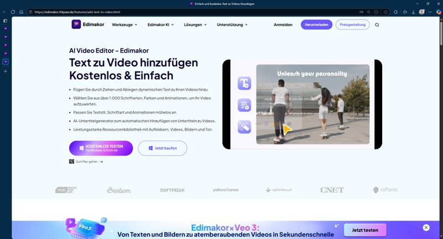
Task: Open the three-dot settings and more menu
Action: pos(430,12)
